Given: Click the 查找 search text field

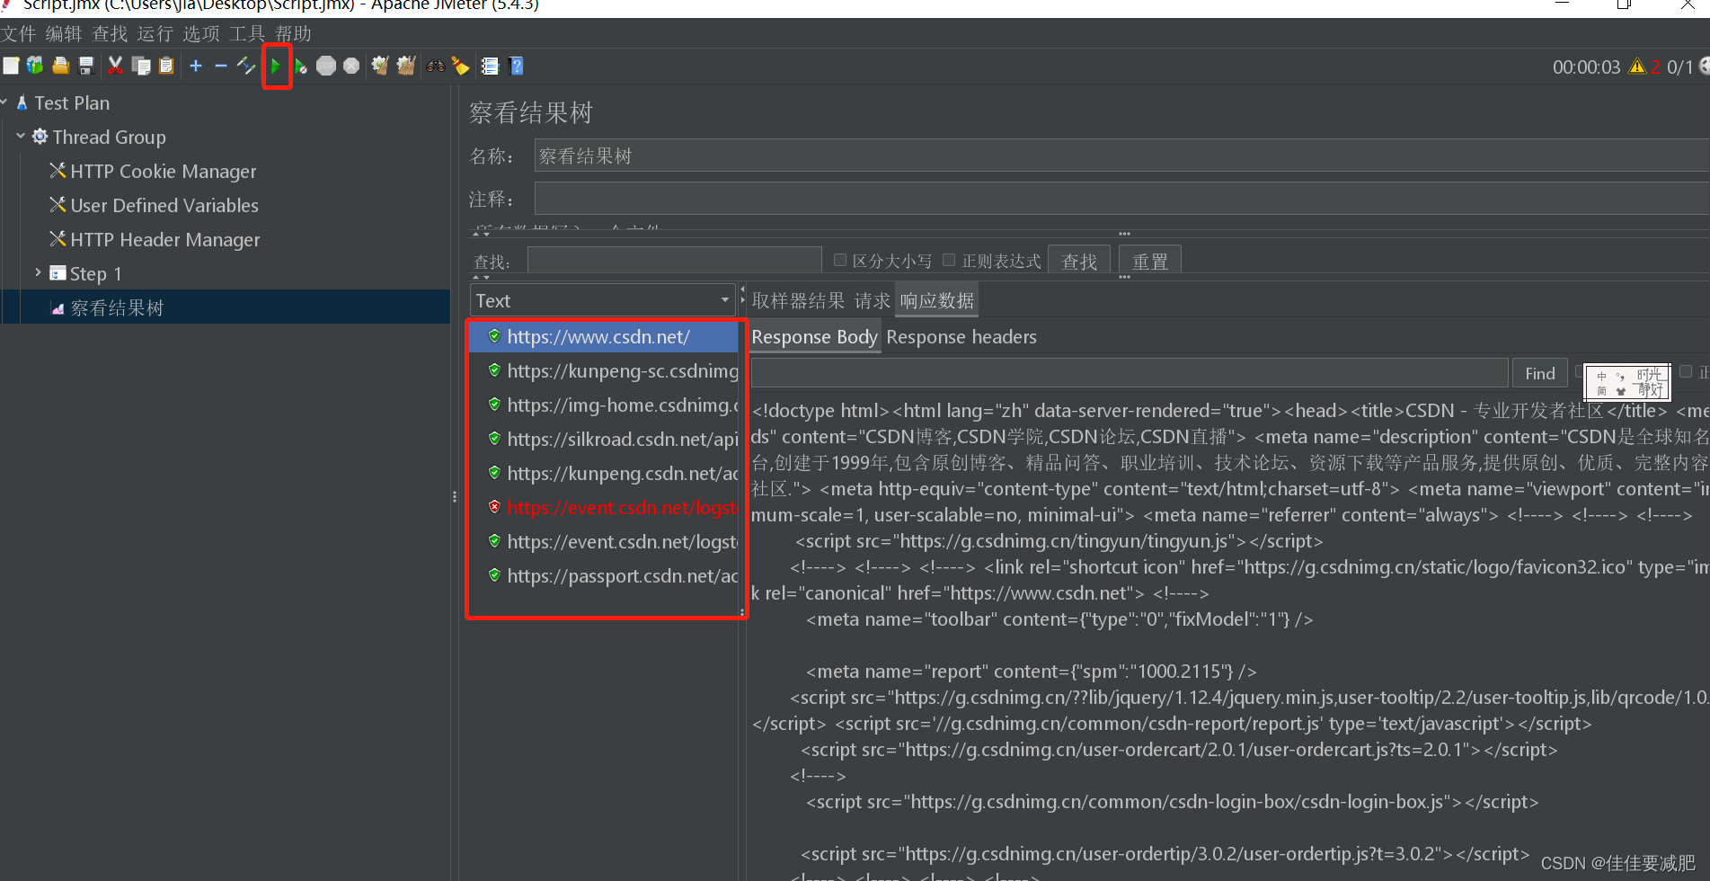Looking at the screenshot, I should pos(674,260).
